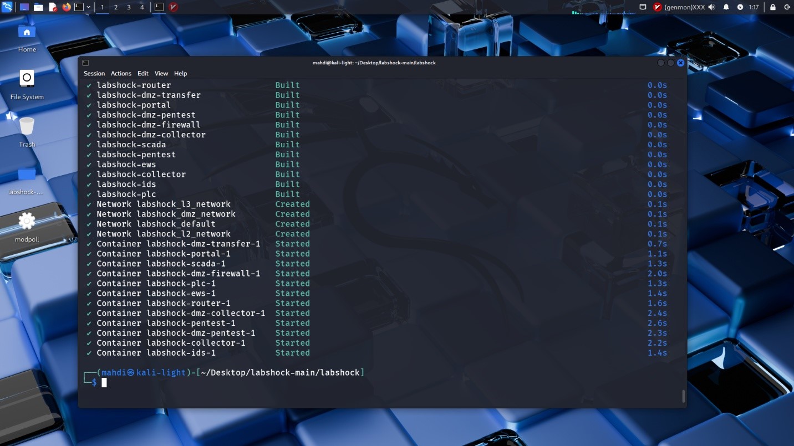794x446 pixels.
Task: Open the terminal View menu
Action: 161,73
